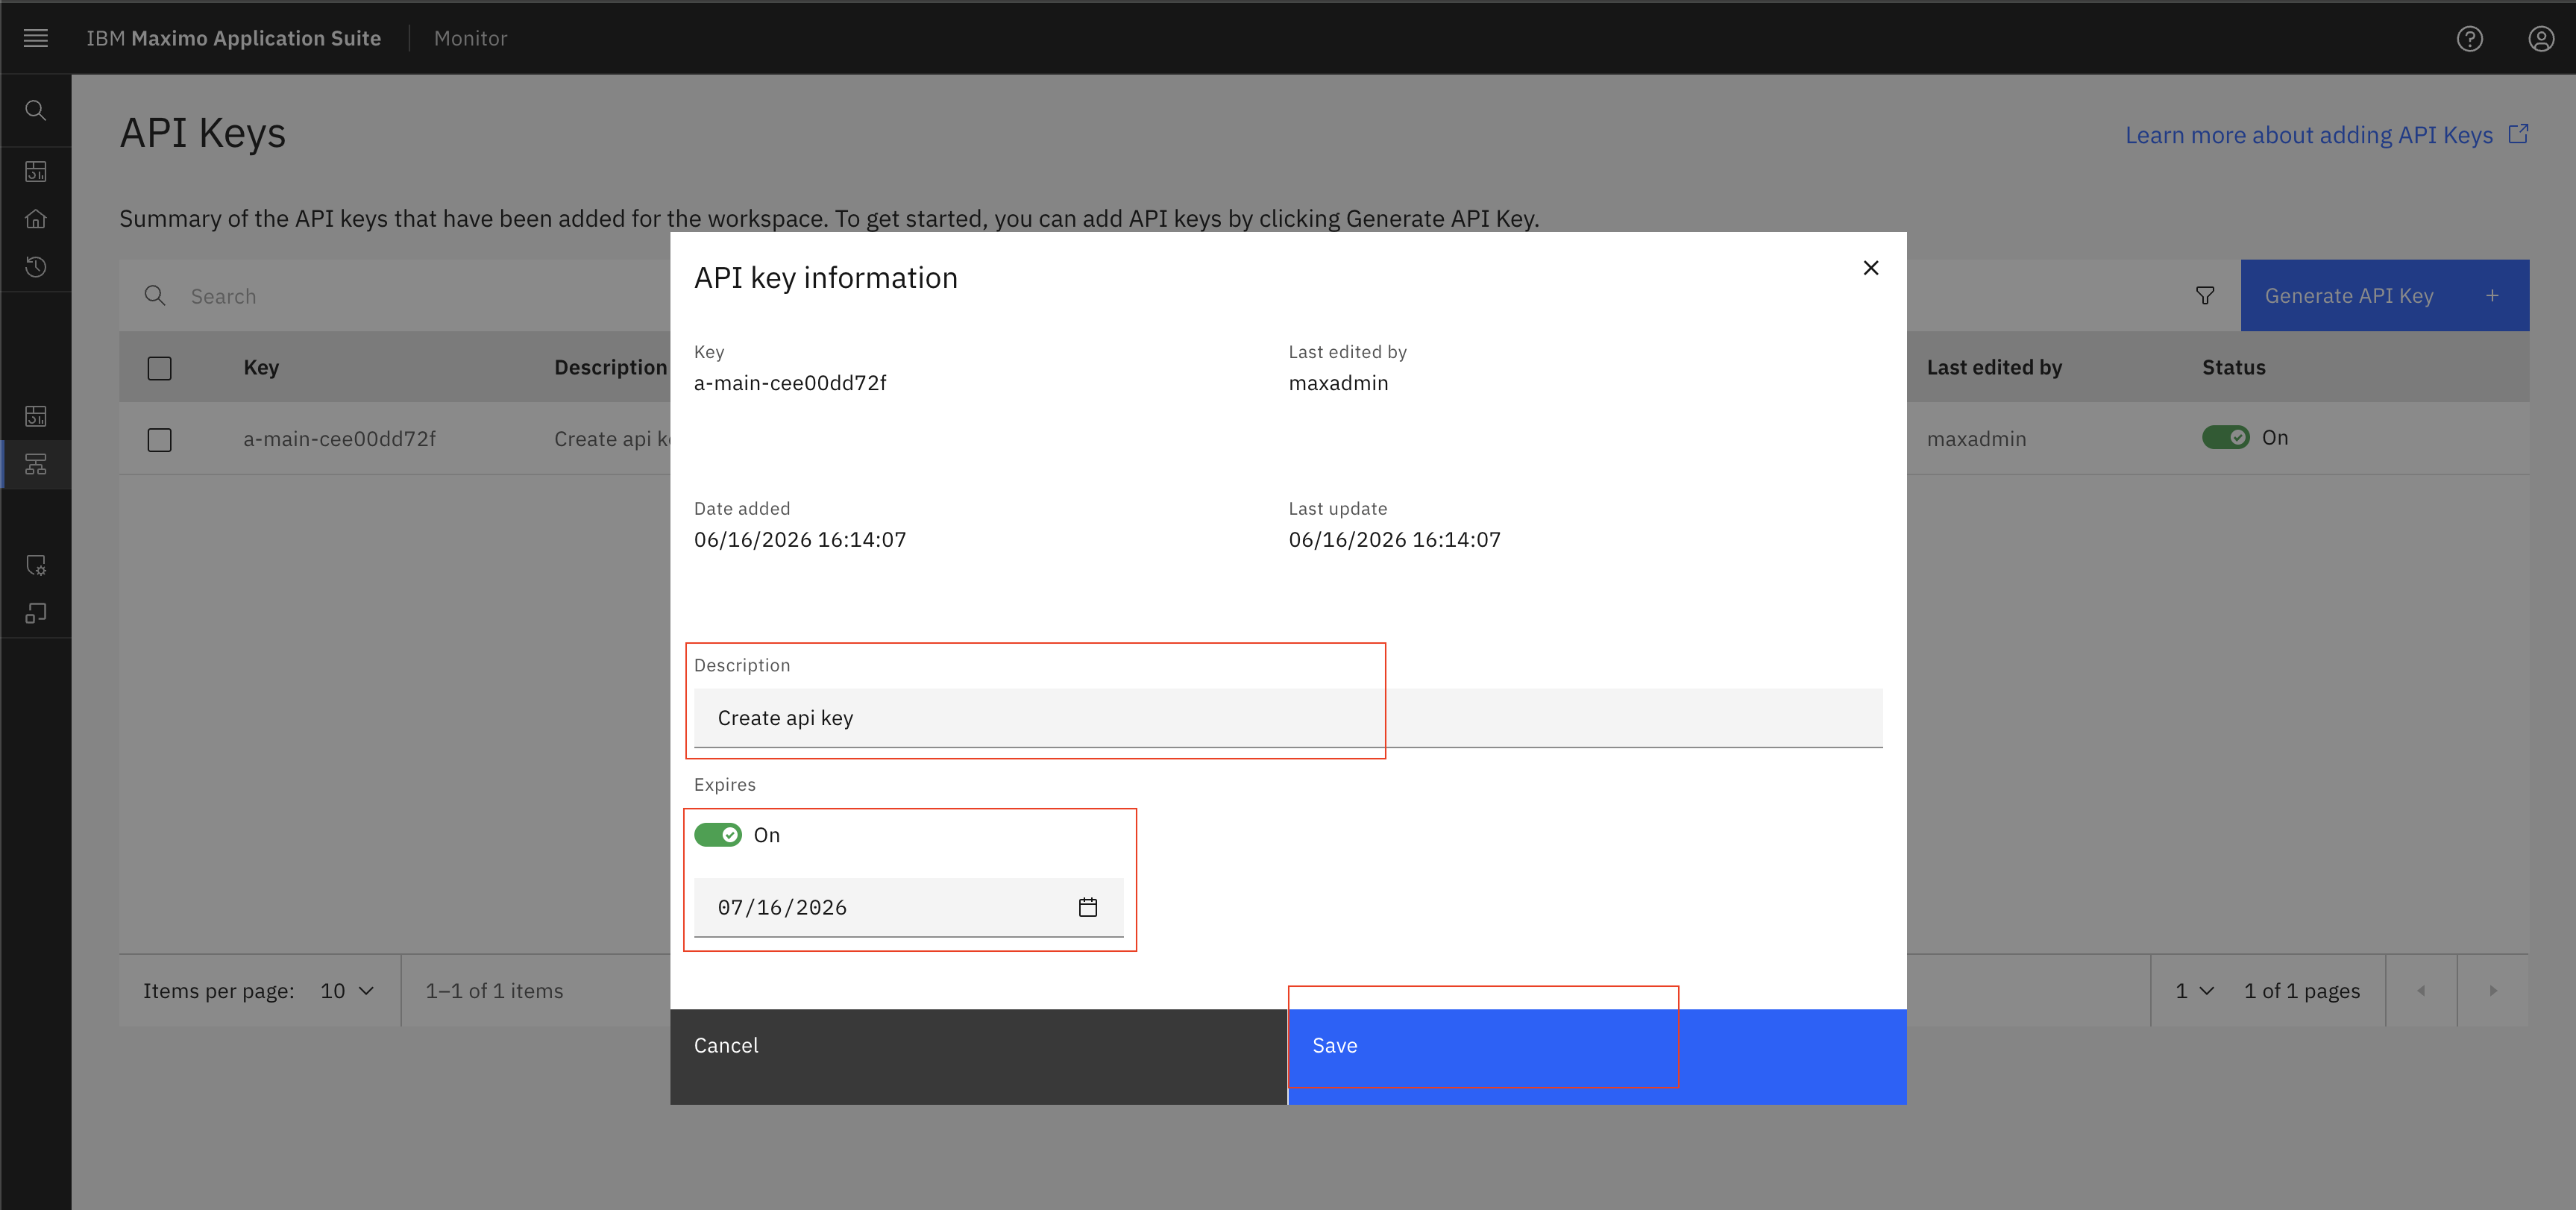Image resolution: width=2576 pixels, height=1210 pixels.
Task: Click the Description input field
Action: 1288,718
